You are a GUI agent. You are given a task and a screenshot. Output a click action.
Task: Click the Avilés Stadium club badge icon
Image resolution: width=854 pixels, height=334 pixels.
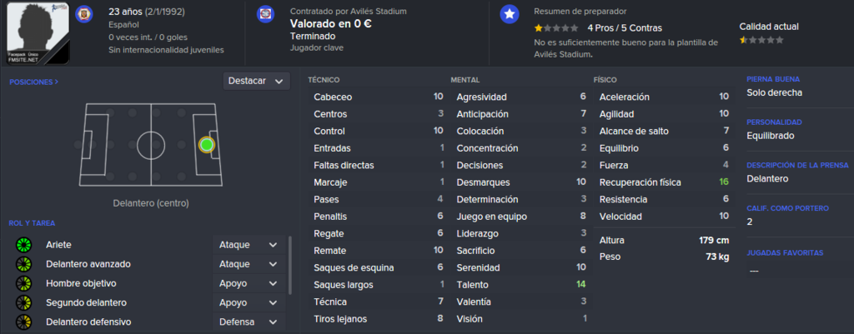265,13
